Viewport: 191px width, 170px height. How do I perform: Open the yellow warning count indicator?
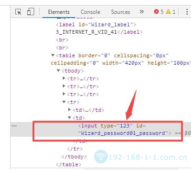coord(171,12)
